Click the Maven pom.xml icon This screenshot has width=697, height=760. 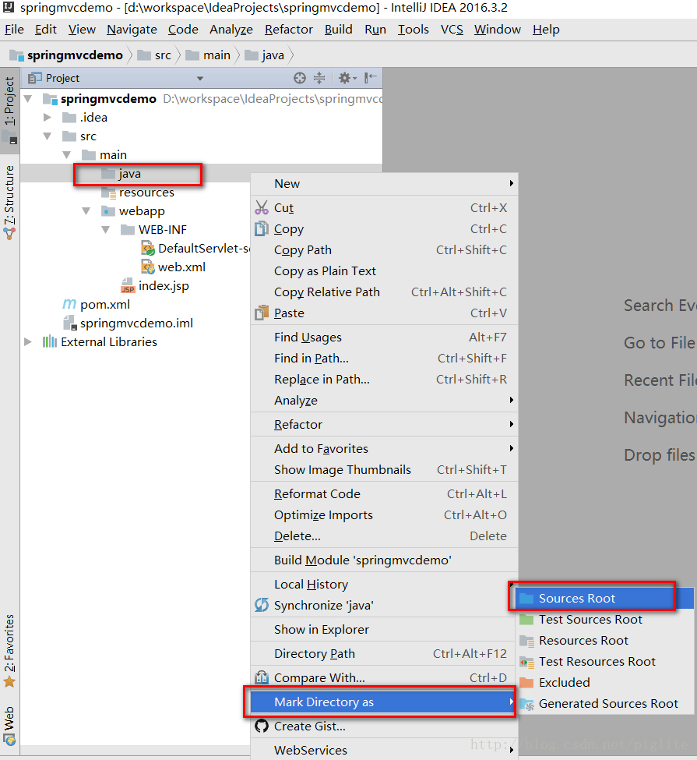click(69, 304)
